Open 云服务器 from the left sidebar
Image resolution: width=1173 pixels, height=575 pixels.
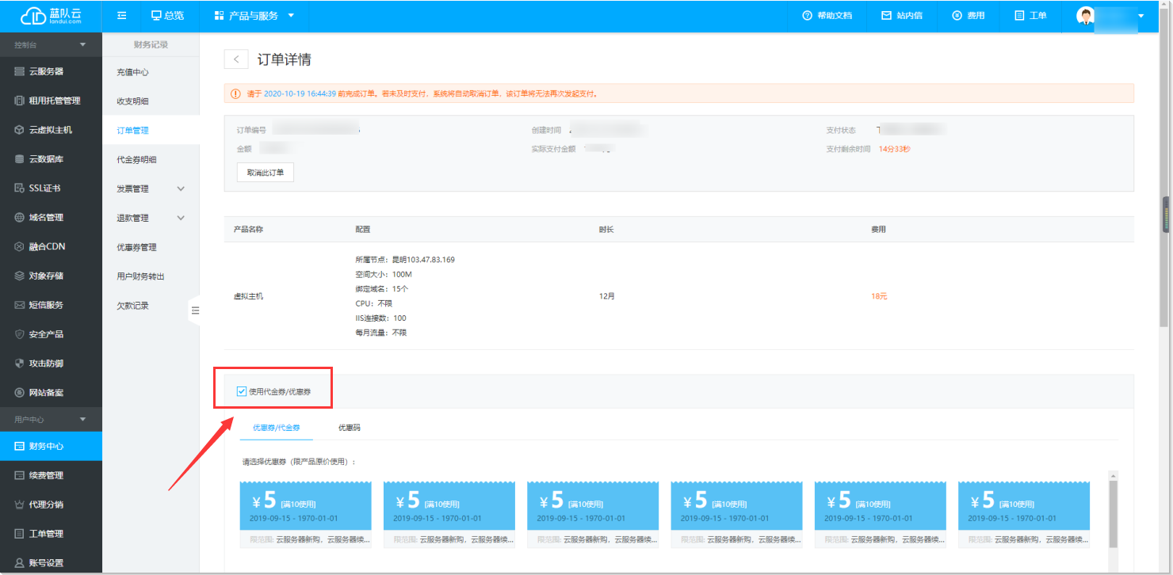[46, 71]
